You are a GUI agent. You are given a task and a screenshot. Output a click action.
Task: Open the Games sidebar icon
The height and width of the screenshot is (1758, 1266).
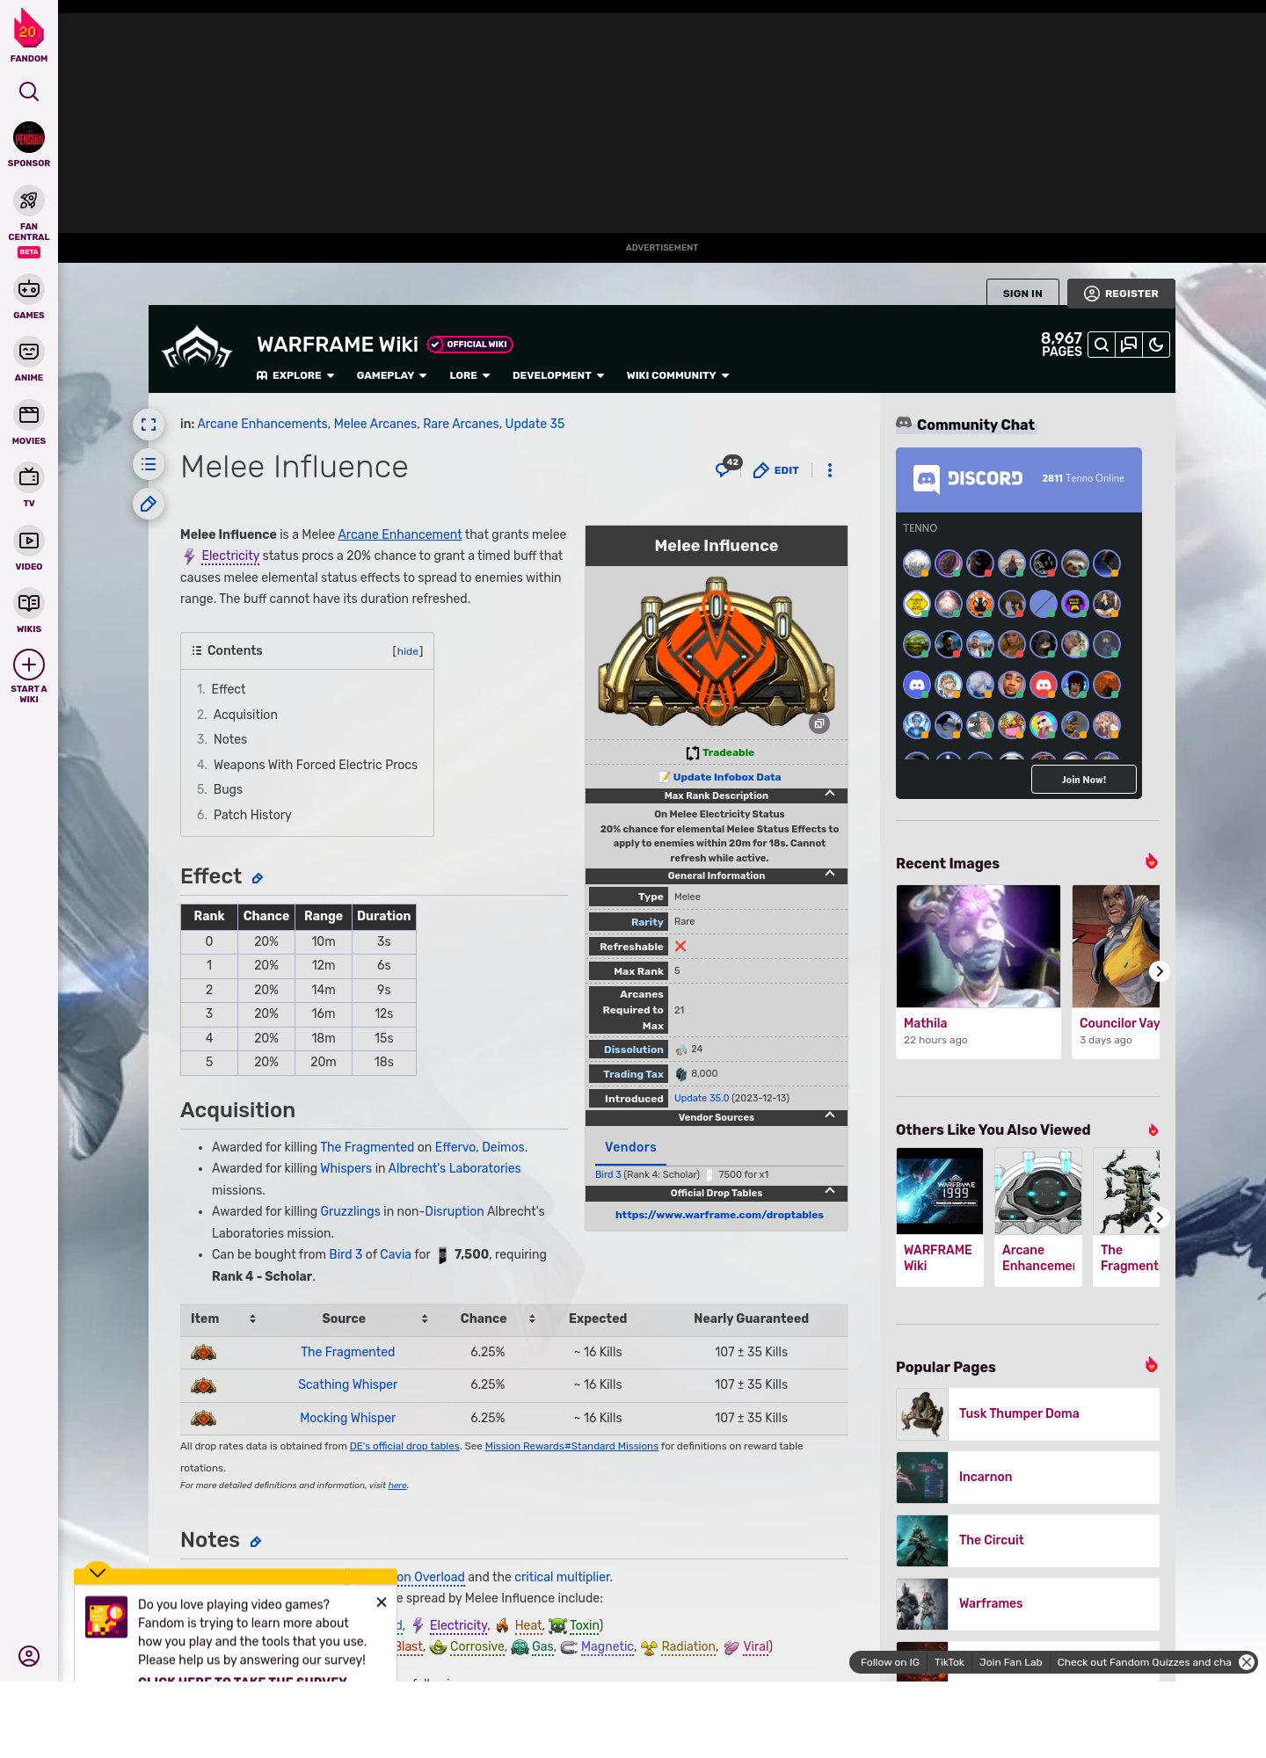29,288
